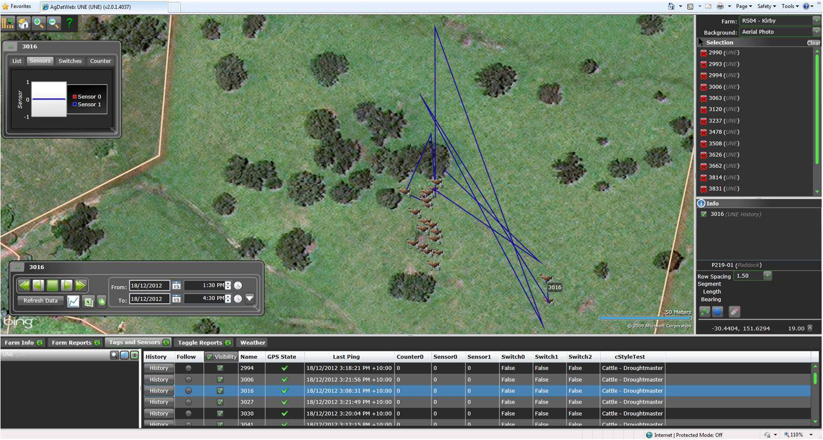Open the Farm dropdown showing RS04 - Kirby
Screen dimensions: 823x440
point(816,20)
